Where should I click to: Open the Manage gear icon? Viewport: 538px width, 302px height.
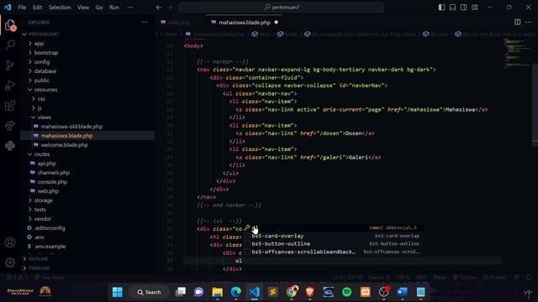click(x=10, y=263)
